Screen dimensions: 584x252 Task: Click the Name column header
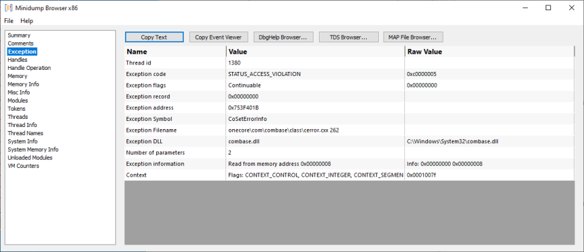click(175, 52)
